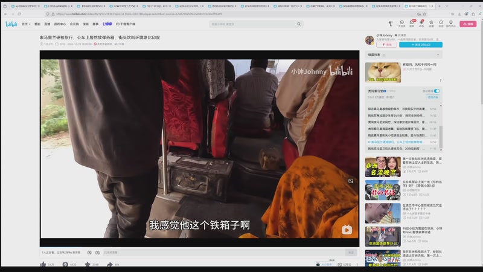This screenshot has width=483, height=272.
Task: Click the pink 投稿 upload button
Action: (468, 24)
